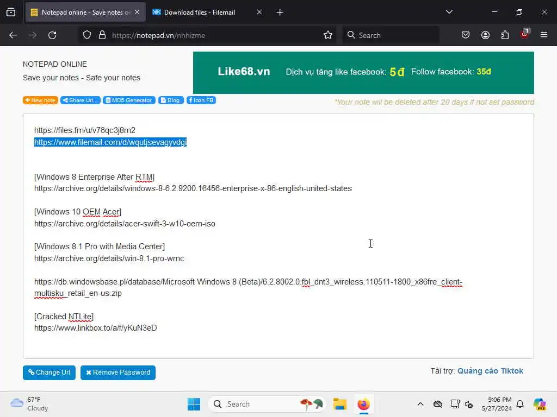Viewport: 557px width, 417px height.
Task: Click '[Cracked NTLite]' line
Action: (x=64, y=317)
